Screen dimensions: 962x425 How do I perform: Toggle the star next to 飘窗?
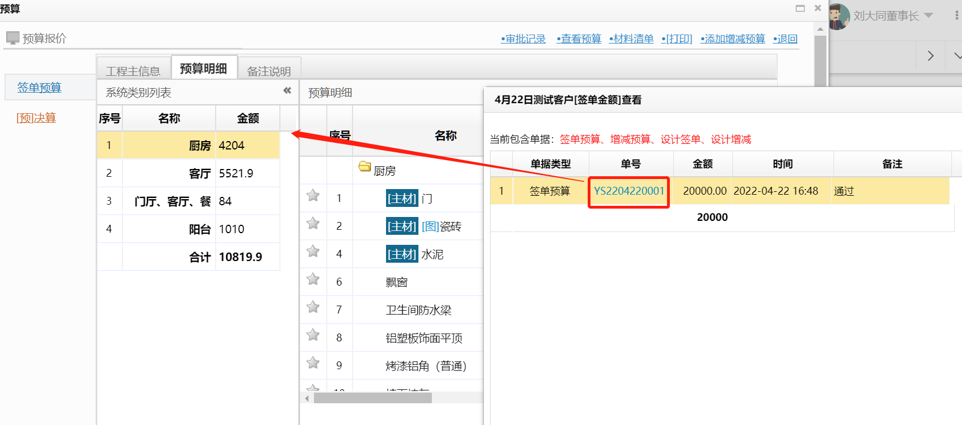click(313, 279)
